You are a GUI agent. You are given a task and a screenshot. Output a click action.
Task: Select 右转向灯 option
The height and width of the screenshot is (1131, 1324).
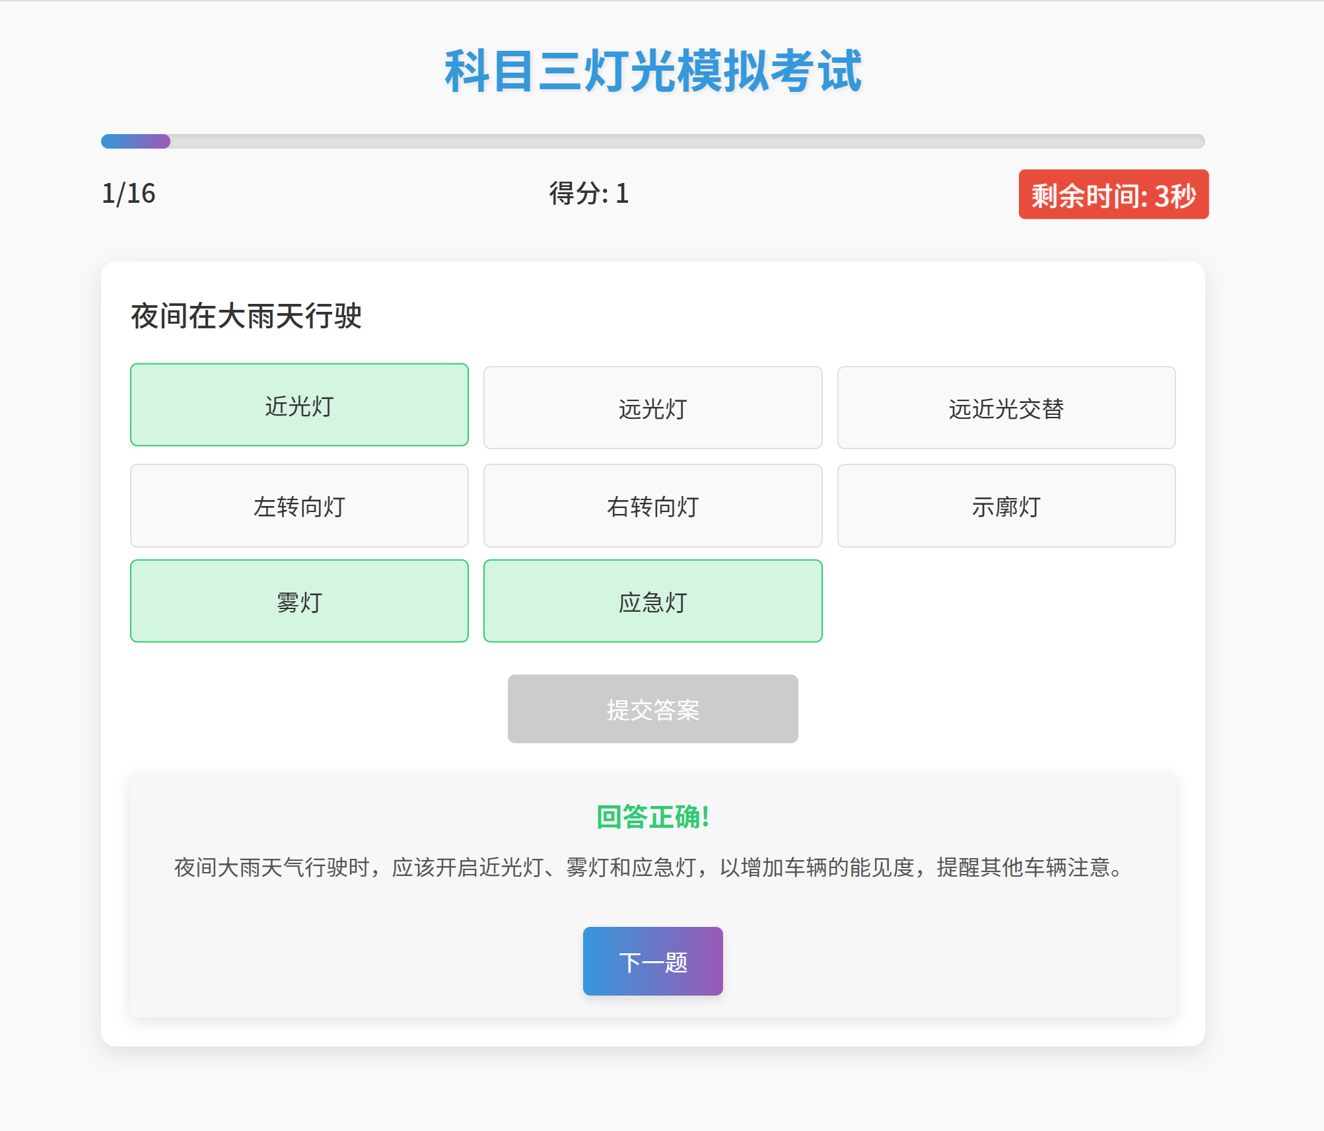(x=652, y=505)
